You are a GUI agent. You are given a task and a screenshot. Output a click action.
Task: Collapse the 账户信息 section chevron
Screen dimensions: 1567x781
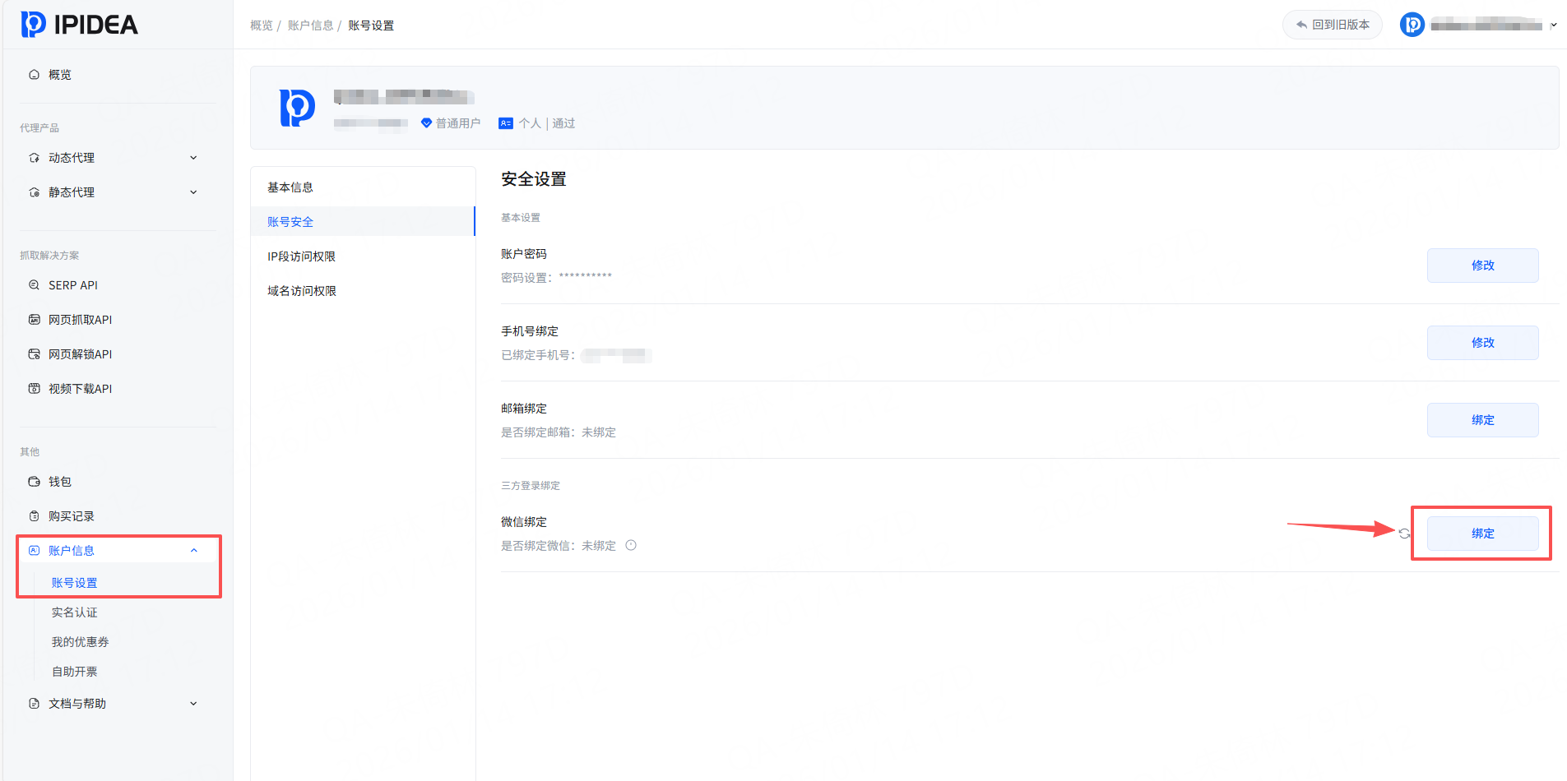click(193, 551)
